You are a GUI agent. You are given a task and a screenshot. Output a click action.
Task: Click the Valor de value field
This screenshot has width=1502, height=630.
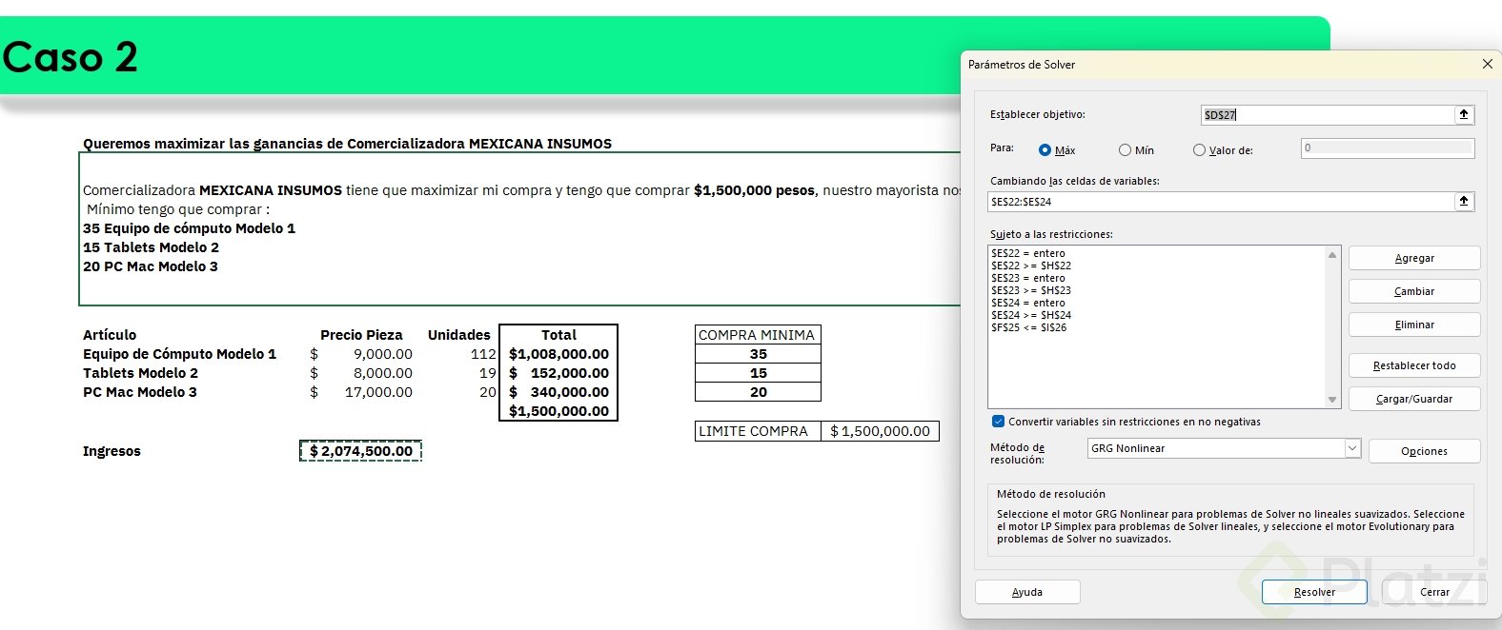pos(1388,148)
